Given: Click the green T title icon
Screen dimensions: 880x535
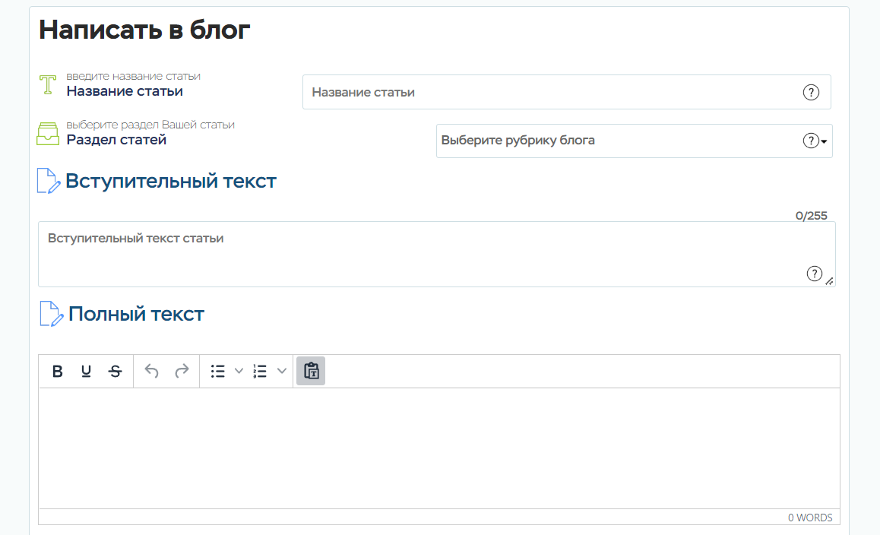Looking at the screenshot, I should pos(49,84).
